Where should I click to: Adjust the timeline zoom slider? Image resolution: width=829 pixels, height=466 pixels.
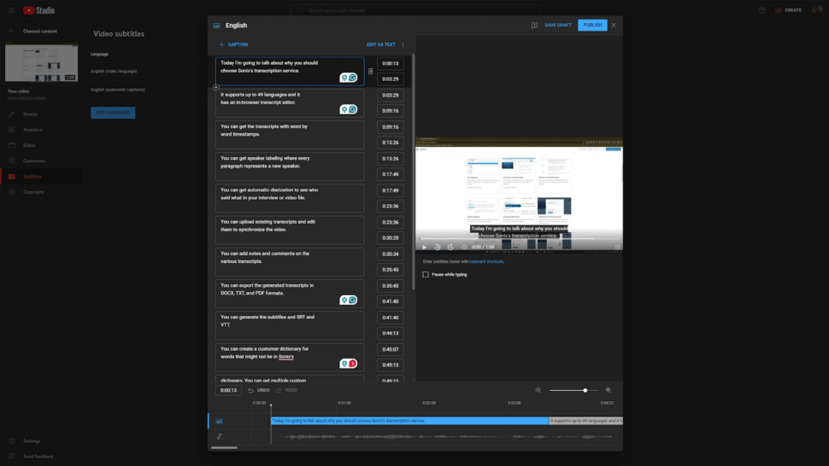click(x=585, y=390)
